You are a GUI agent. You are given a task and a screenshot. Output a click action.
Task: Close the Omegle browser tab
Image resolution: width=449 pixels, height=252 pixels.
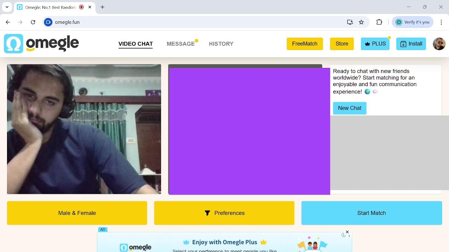coord(90,7)
